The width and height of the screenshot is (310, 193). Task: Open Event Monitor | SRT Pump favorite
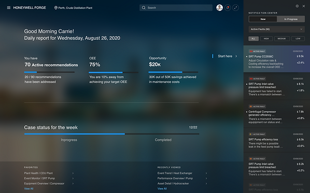(39, 178)
